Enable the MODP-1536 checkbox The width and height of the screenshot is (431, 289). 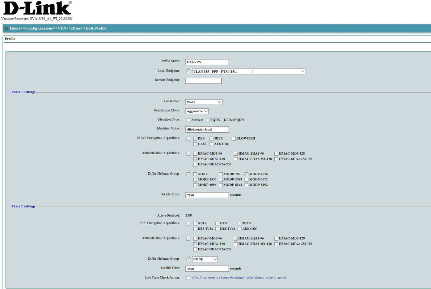[x=195, y=180]
